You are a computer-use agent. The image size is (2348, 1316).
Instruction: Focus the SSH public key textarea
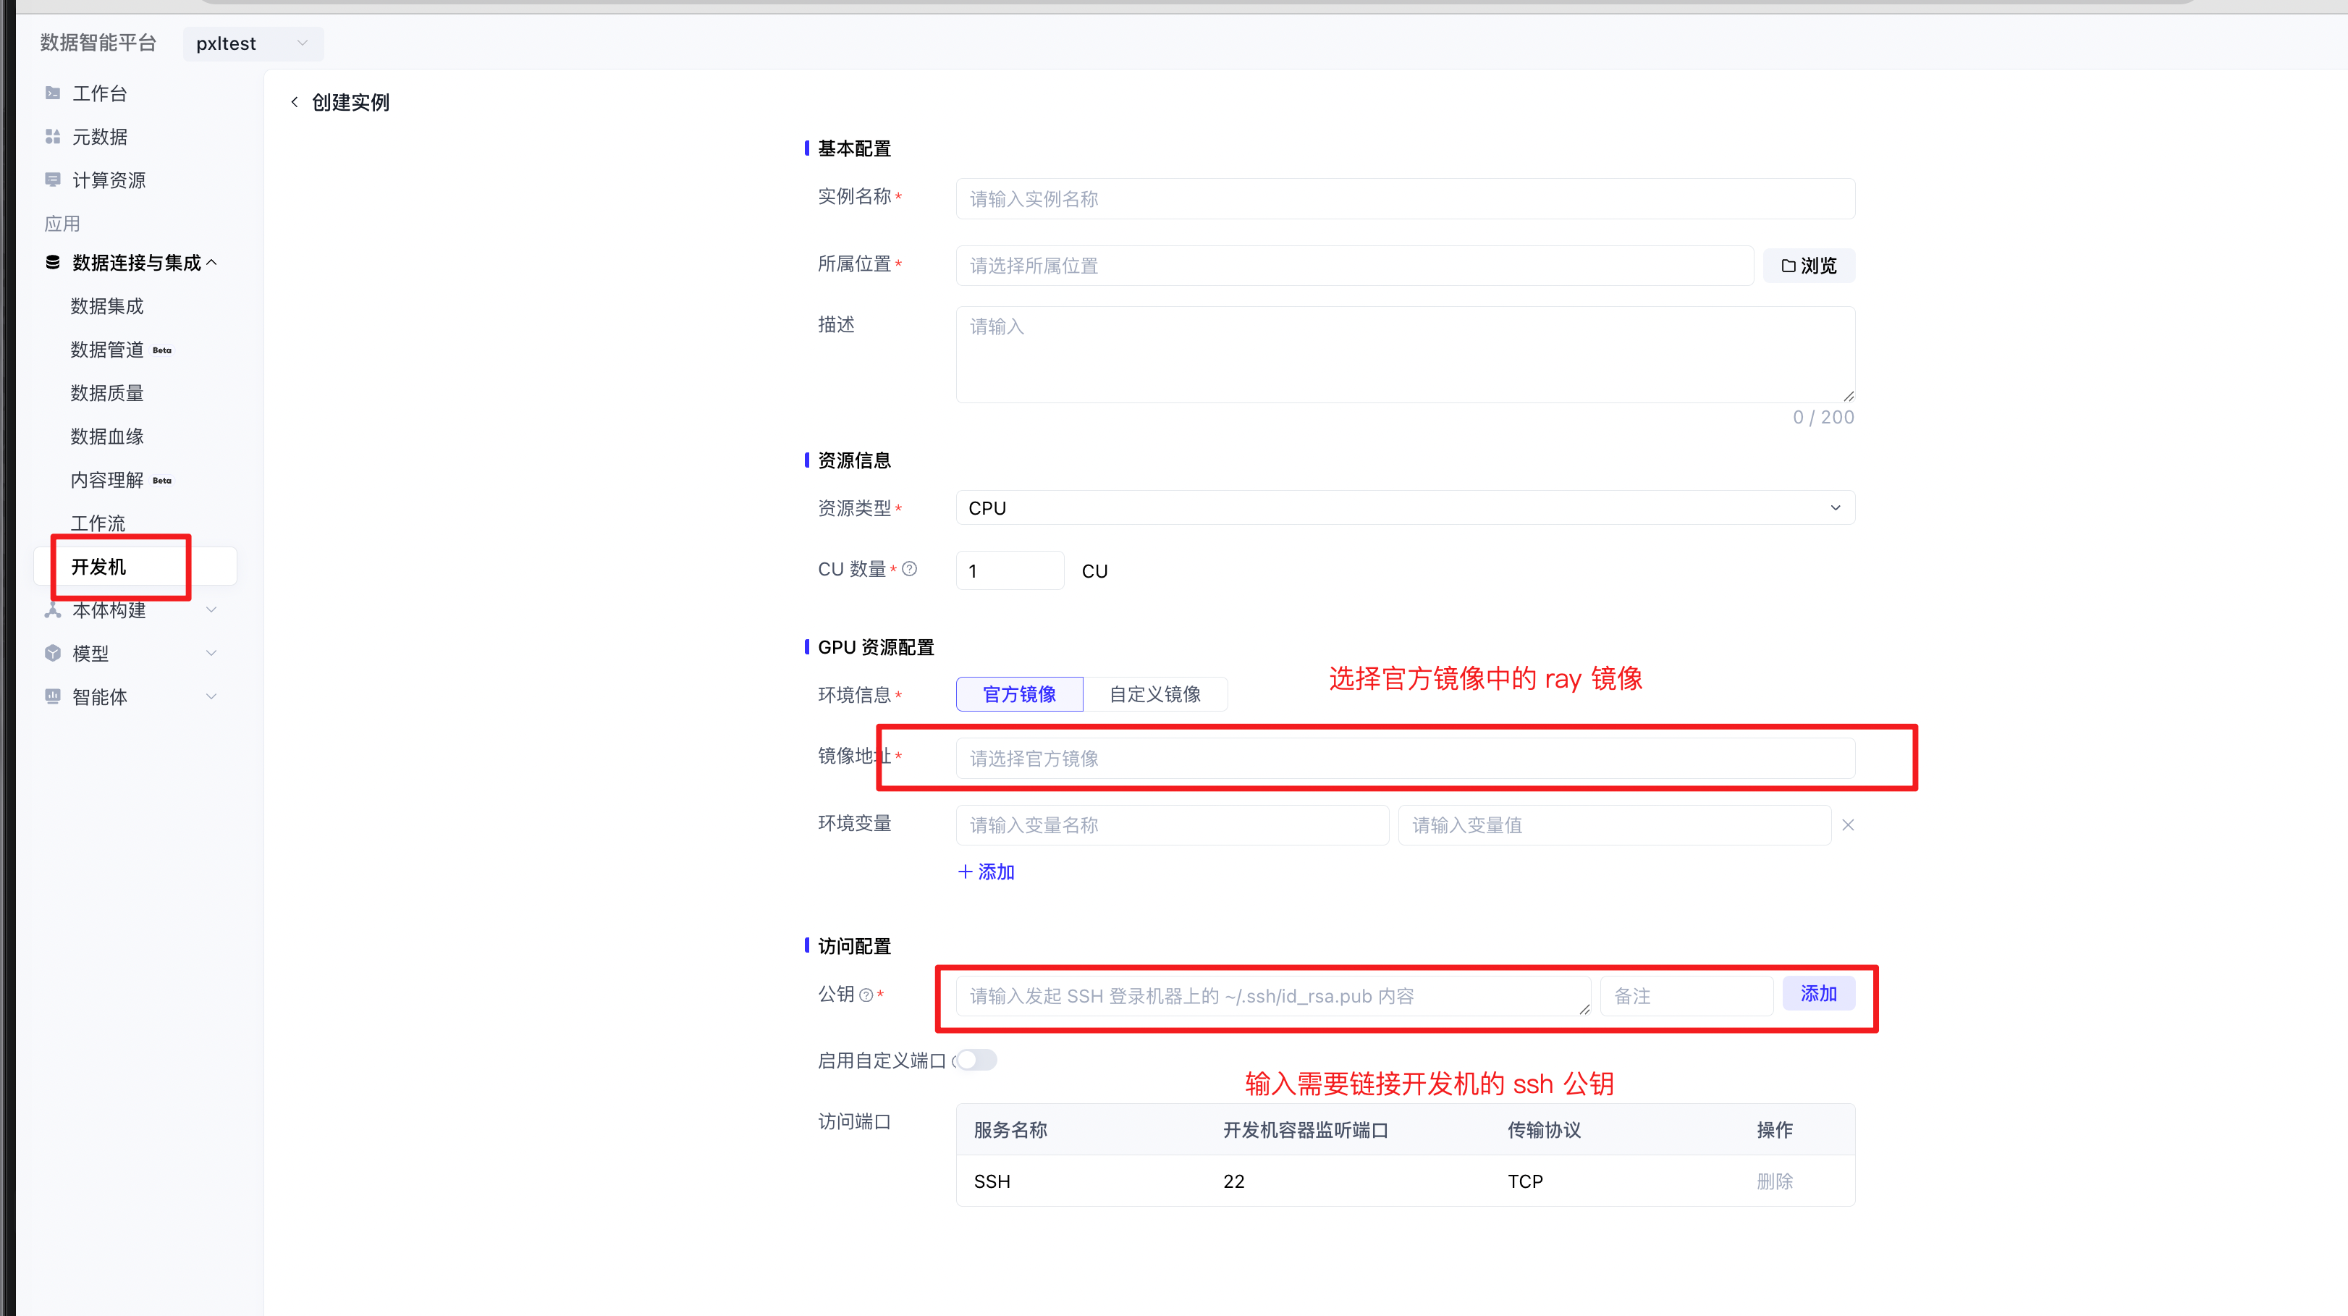click(1273, 996)
